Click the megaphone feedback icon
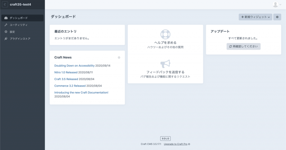Screen dimensions: 286x150 point(165,64)
